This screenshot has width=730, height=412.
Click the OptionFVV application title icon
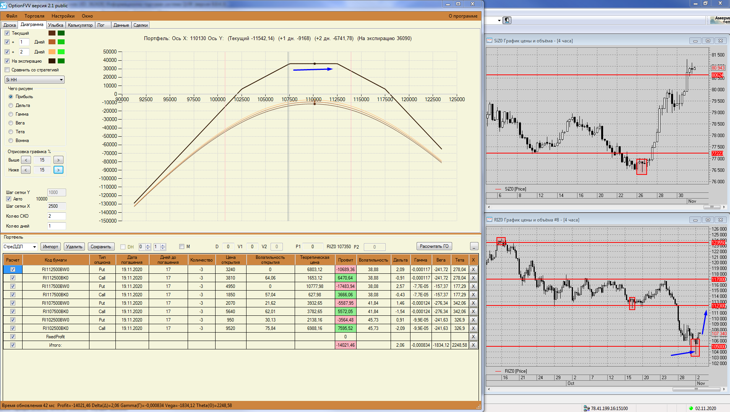click(x=4, y=5)
